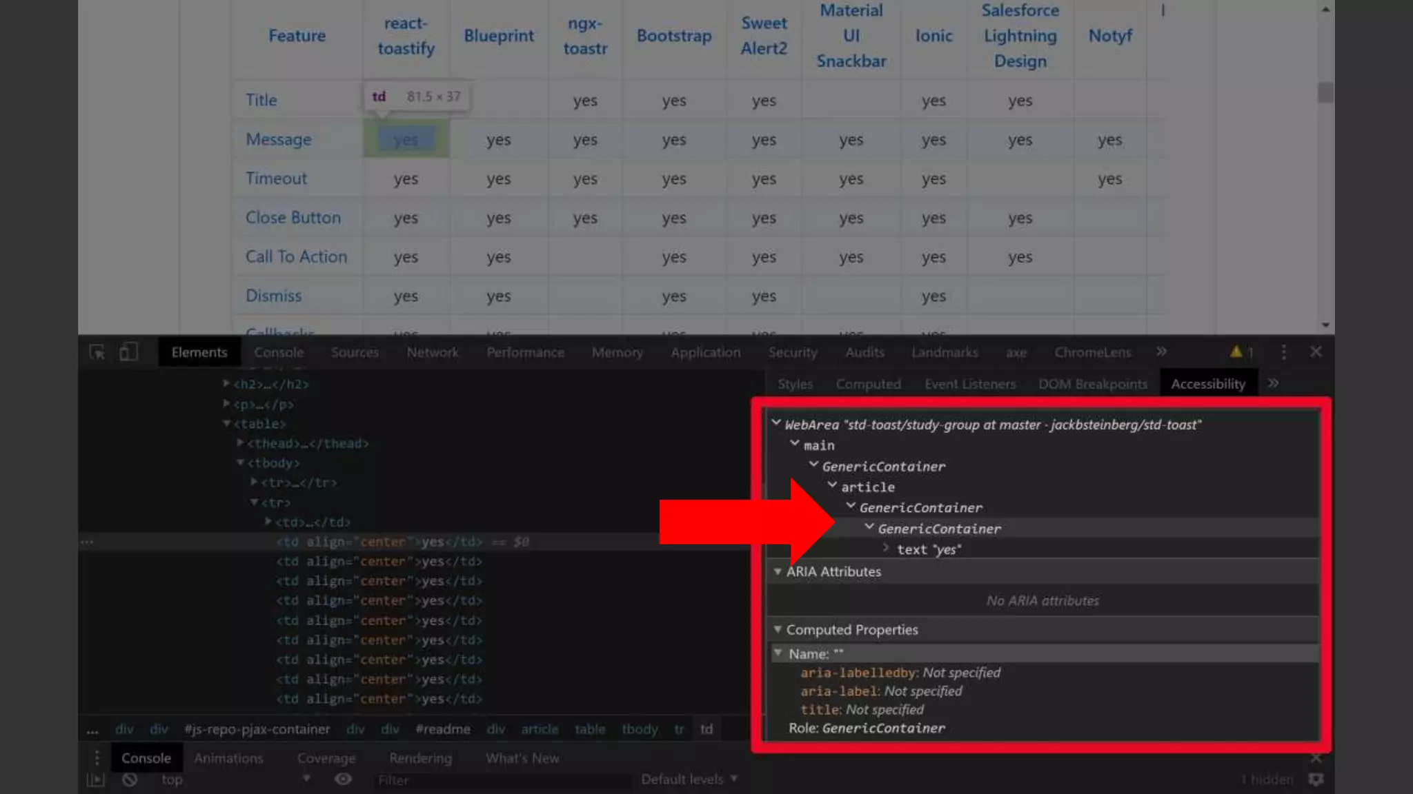Image resolution: width=1413 pixels, height=794 pixels.
Task: Open the Rendering drawer tab
Action: (420, 757)
